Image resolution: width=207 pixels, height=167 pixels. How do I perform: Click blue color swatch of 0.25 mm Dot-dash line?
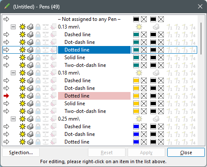pyautogui.click(x=136, y=134)
